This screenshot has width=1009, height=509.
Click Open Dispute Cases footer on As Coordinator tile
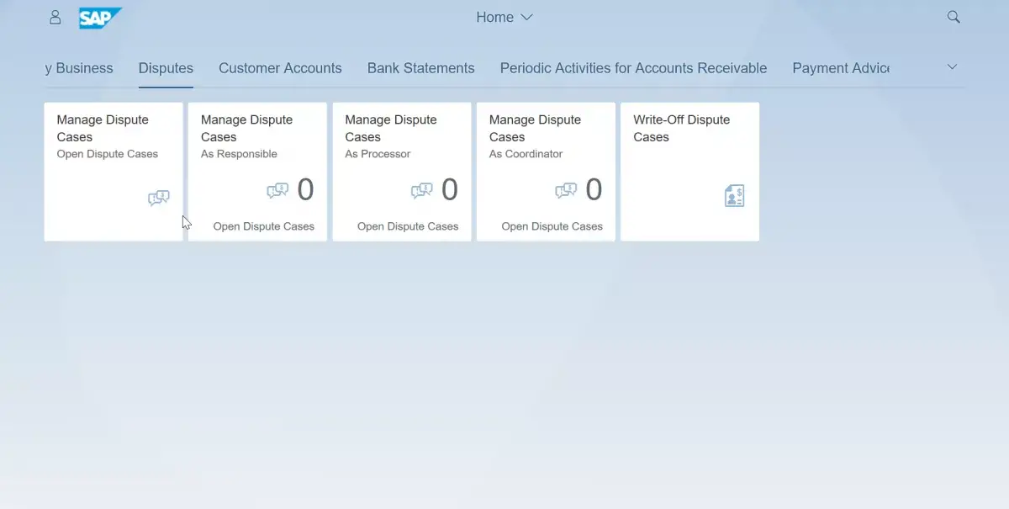coord(552,226)
